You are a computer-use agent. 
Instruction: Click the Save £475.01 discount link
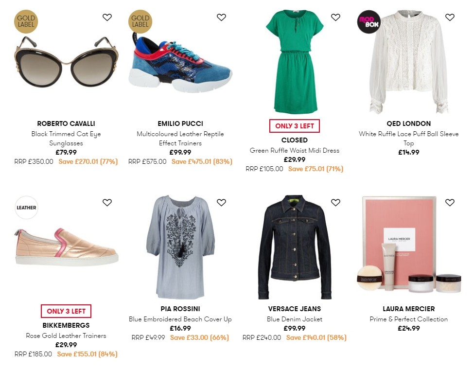click(x=202, y=162)
